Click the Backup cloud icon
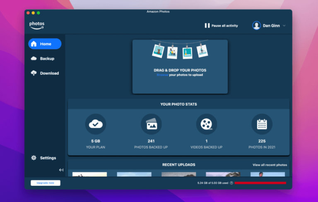Image resolution: width=318 pixels, height=202 pixels. 34,58
